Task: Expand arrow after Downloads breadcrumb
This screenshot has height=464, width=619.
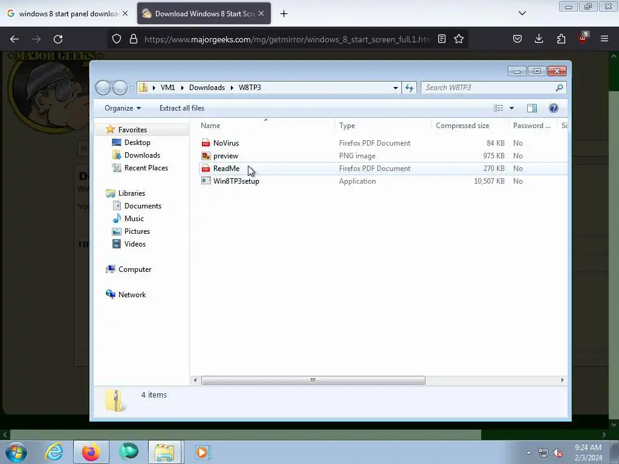Action: (232, 88)
